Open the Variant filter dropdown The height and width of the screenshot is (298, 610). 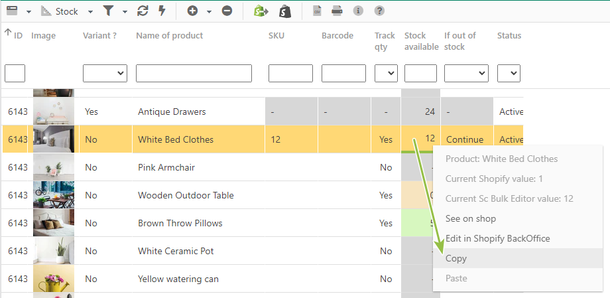[x=105, y=73]
